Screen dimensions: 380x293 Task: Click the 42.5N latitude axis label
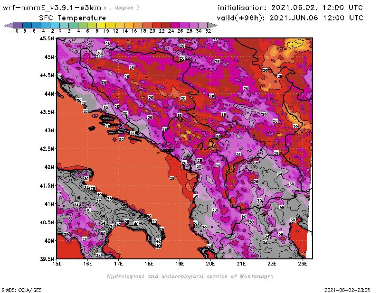coord(47,148)
